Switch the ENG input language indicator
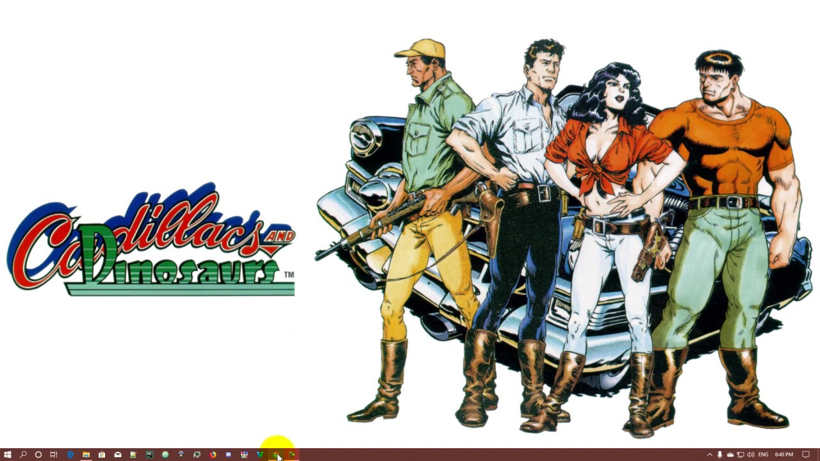 click(x=763, y=455)
